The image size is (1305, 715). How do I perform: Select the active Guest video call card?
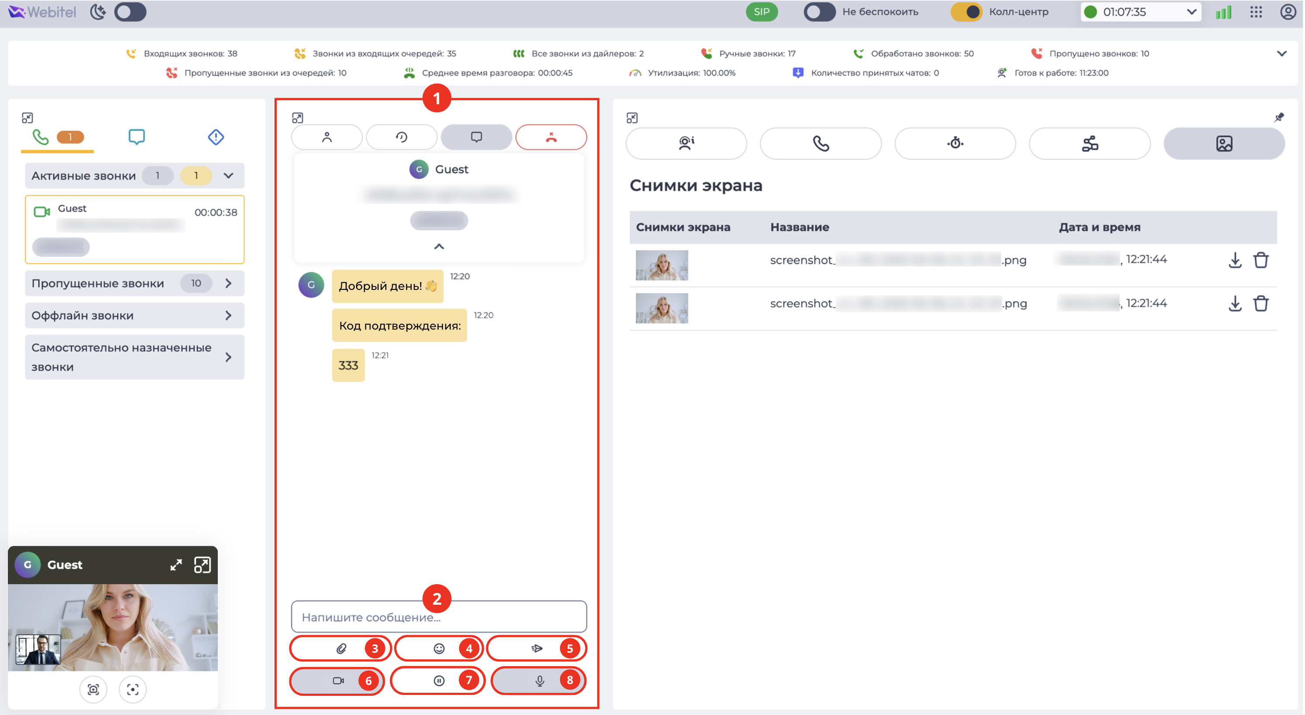coord(134,229)
